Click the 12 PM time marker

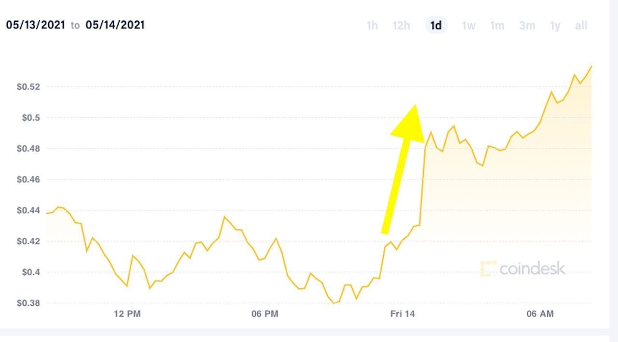pyautogui.click(x=127, y=314)
